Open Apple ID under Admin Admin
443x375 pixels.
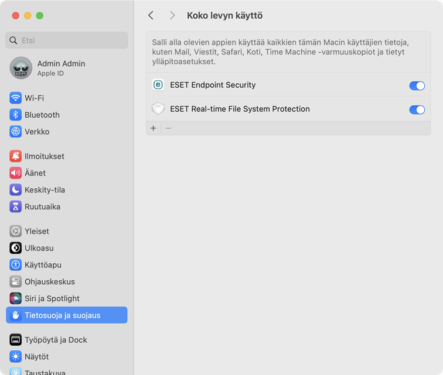pos(50,73)
